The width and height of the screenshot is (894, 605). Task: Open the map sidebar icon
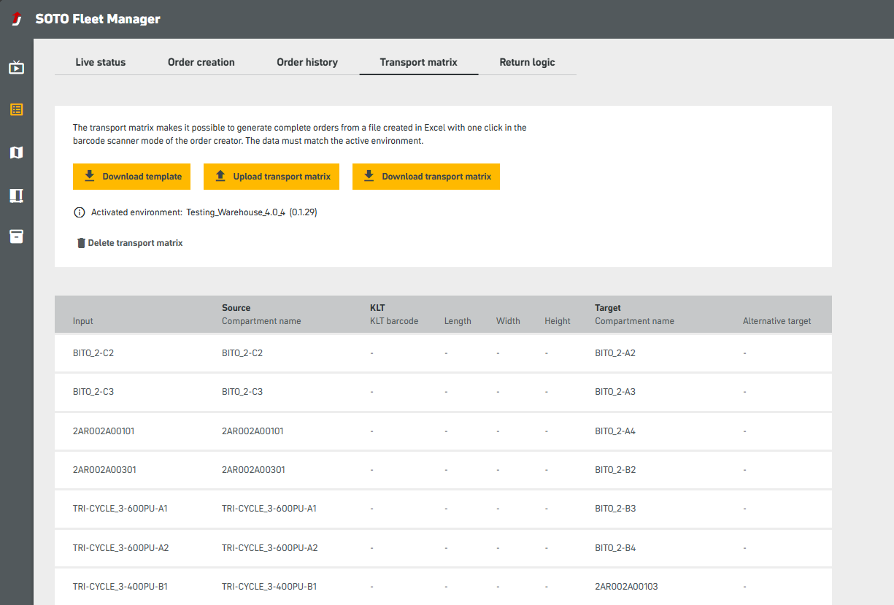[16, 152]
